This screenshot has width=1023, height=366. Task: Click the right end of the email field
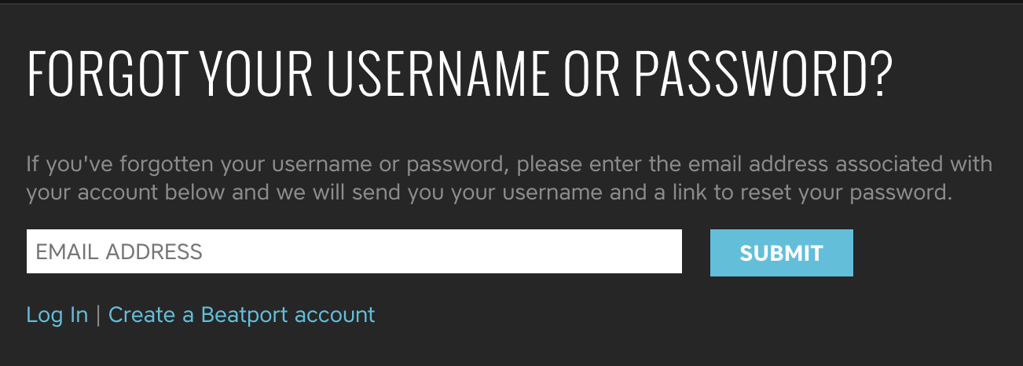660,251
